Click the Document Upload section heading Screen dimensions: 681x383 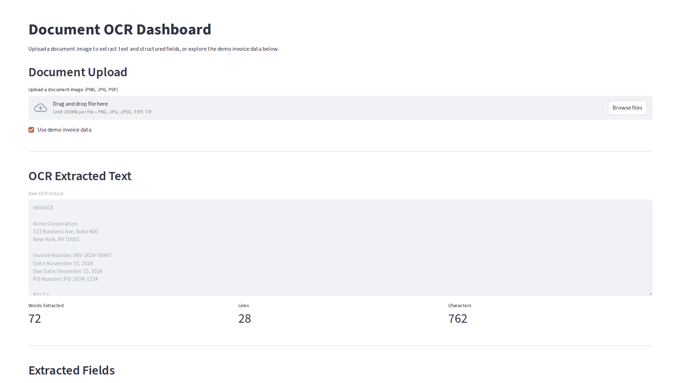(78, 72)
